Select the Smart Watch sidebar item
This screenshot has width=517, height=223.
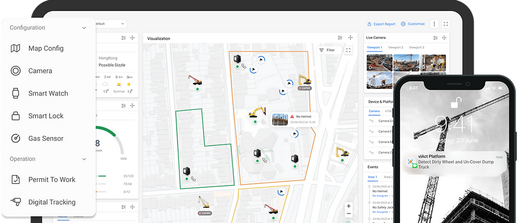47,94
